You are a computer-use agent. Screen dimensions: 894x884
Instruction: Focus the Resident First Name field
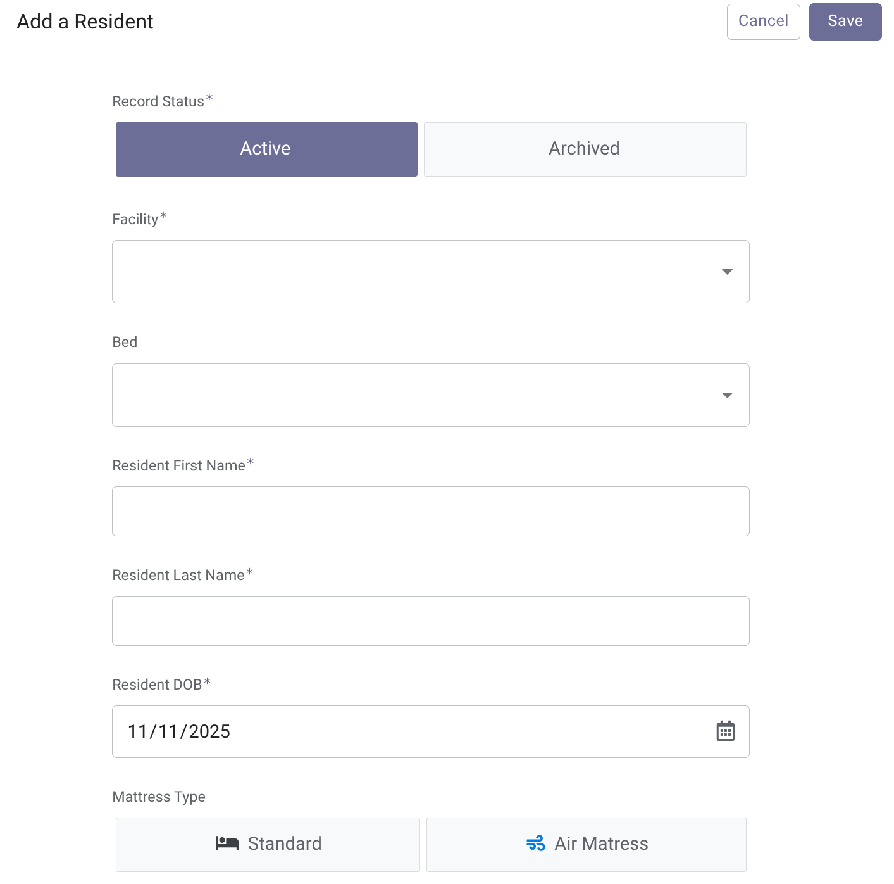coord(430,511)
